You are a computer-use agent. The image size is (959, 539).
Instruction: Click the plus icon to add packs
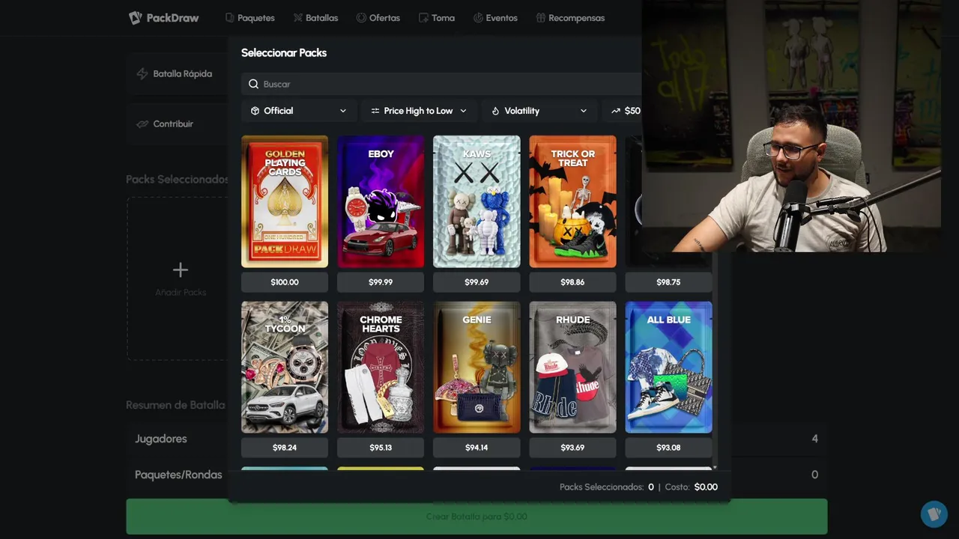point(180,269)
